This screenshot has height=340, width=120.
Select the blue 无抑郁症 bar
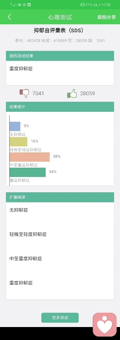click(15, 126)
